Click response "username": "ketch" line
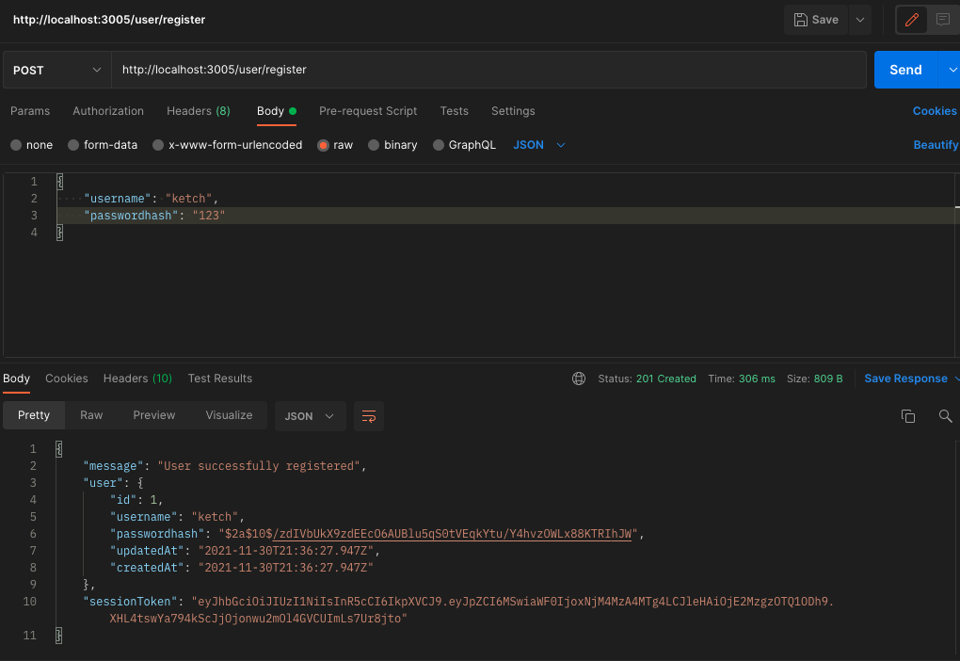Viewport: 960px width, 661px height. (x=177, y=517)
